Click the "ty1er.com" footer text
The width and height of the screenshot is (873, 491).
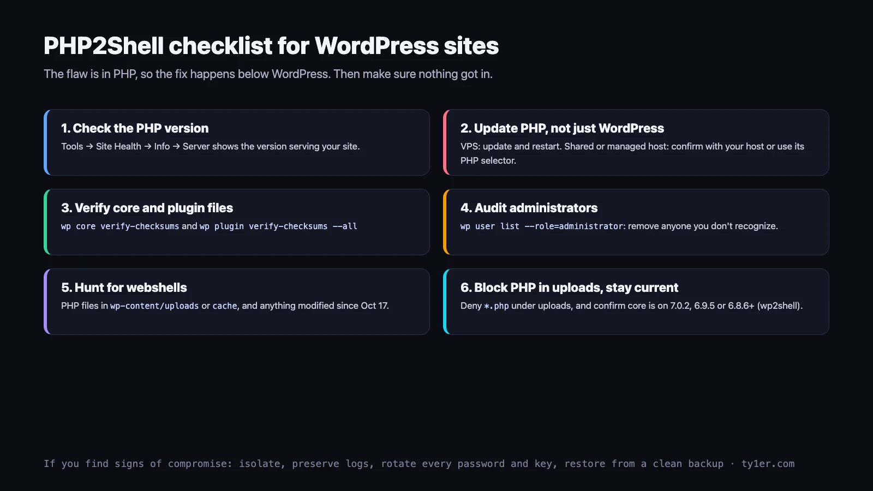[x=768, y=464]
